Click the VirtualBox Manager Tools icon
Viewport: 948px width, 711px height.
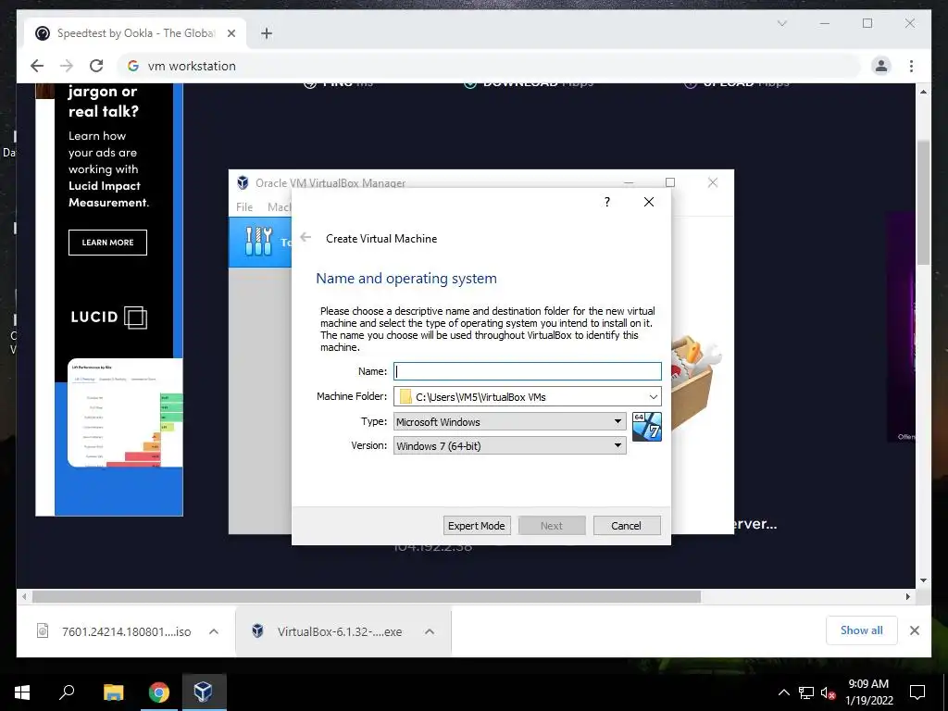tap(259, 242)
